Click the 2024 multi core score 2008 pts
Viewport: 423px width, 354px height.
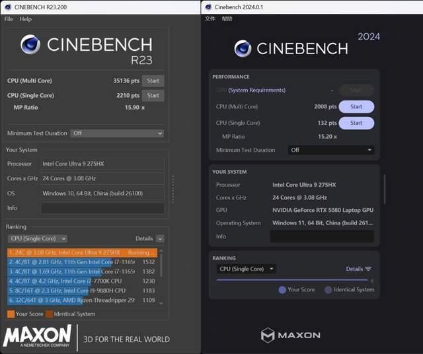(325, 106)
